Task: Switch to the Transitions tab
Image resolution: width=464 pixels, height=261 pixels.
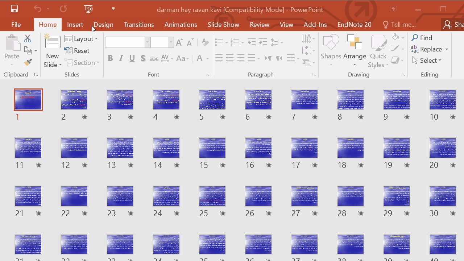Action: coord(139,24)
